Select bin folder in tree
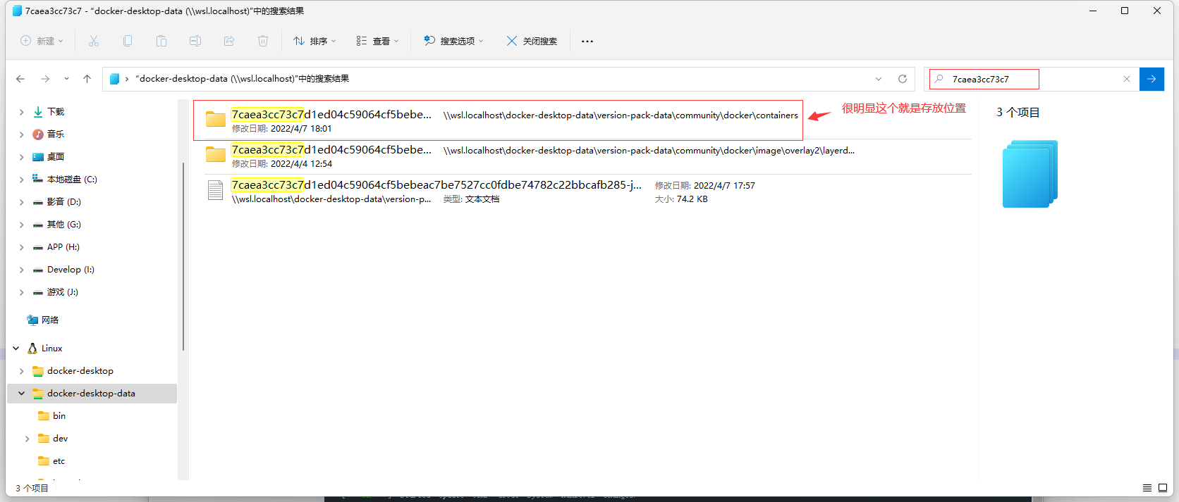 [x=59, y=415]
